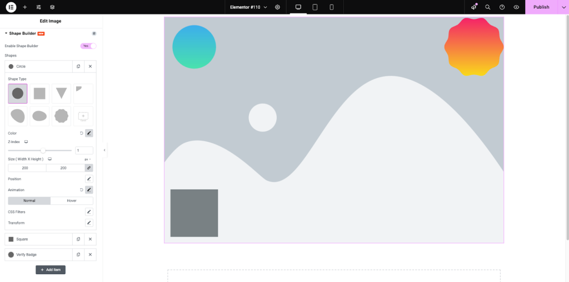Click the Z-Index responsive device icon
569x282 pixels.
tap(26, 142)
